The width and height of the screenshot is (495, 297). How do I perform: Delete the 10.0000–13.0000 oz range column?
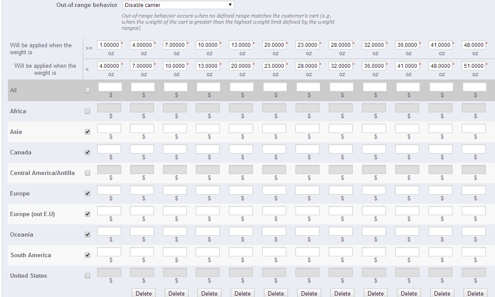[x=209, y=293]
